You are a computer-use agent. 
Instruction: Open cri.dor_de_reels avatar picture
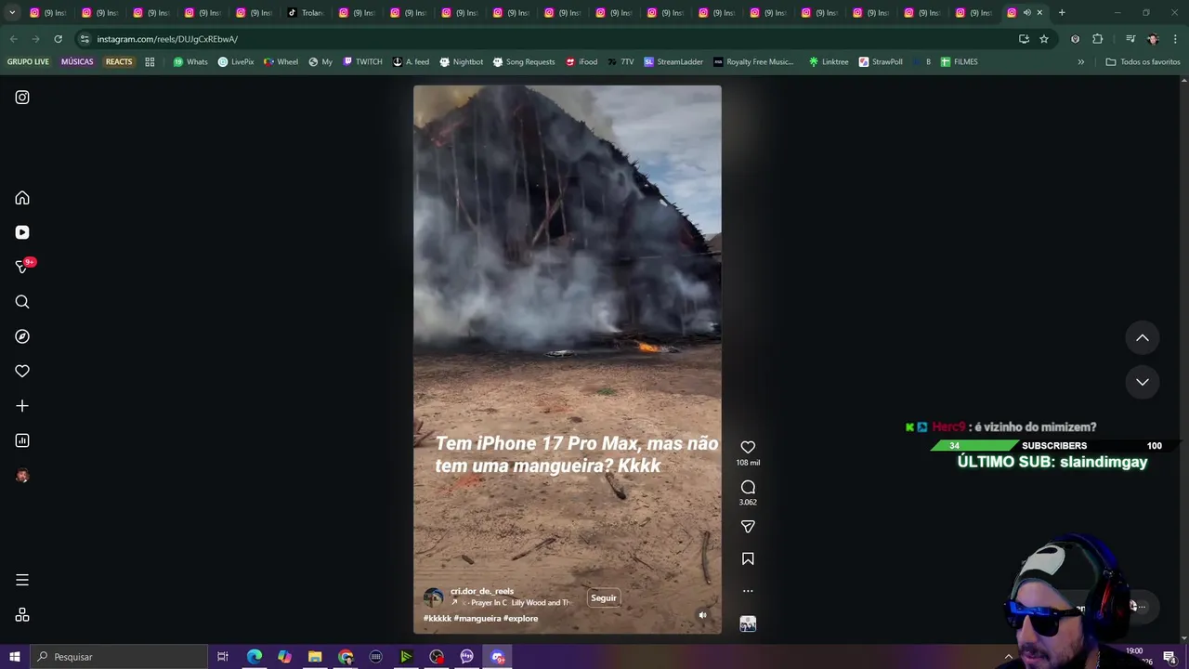coord(434,597)
